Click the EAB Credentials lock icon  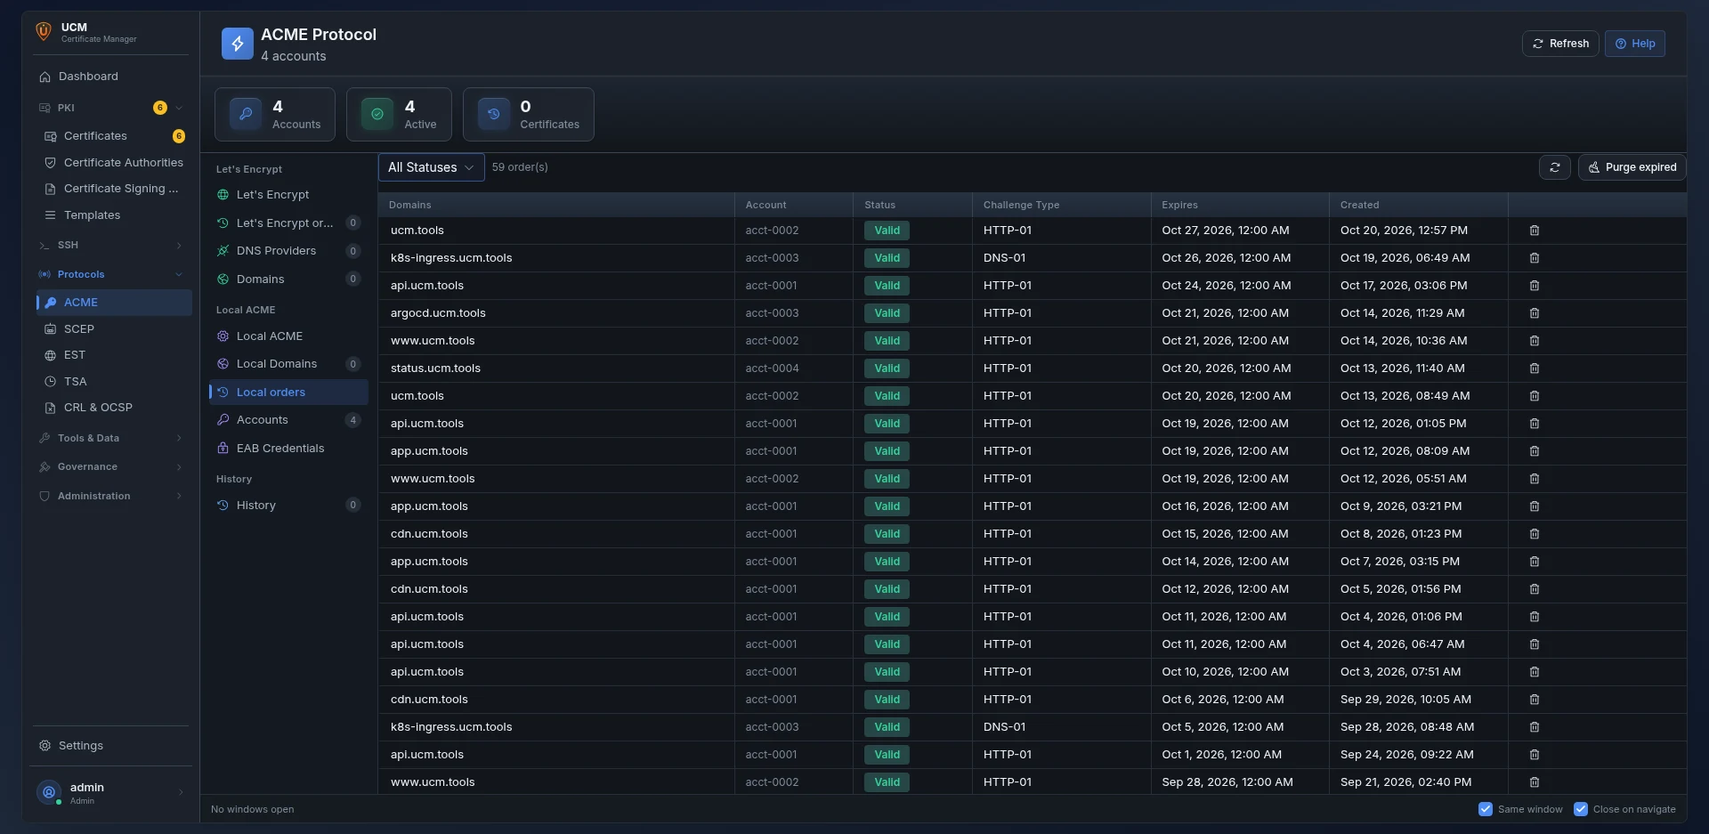(x=223, y=449)
